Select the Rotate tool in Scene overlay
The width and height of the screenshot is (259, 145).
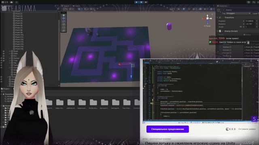point(64,21)
